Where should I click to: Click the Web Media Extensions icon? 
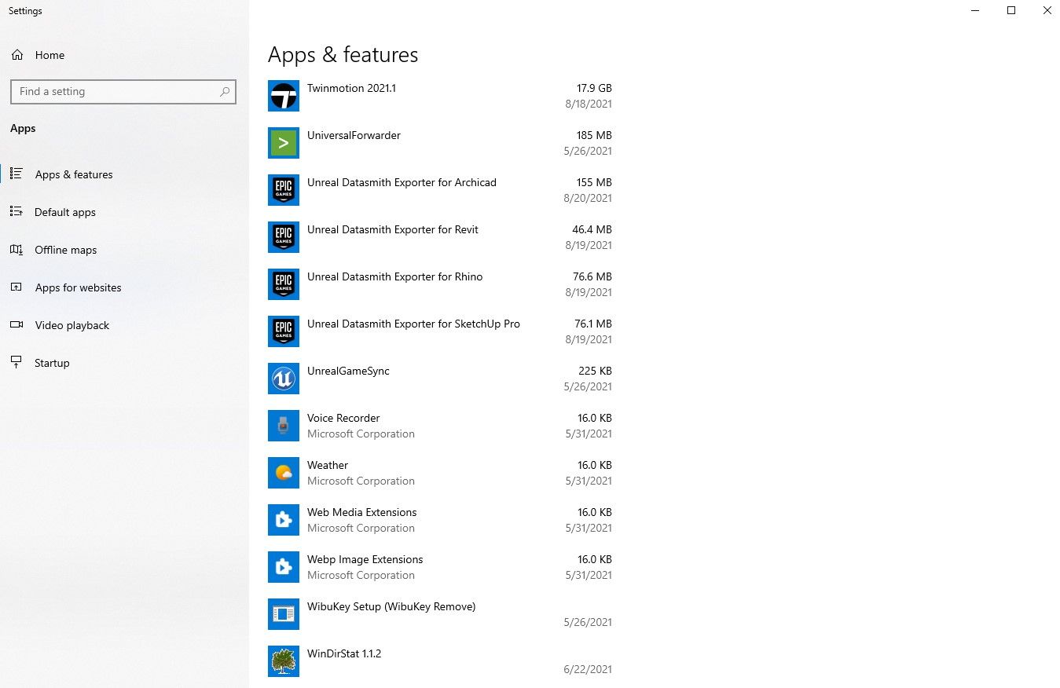pyautogui.click(x=283, y=520)
